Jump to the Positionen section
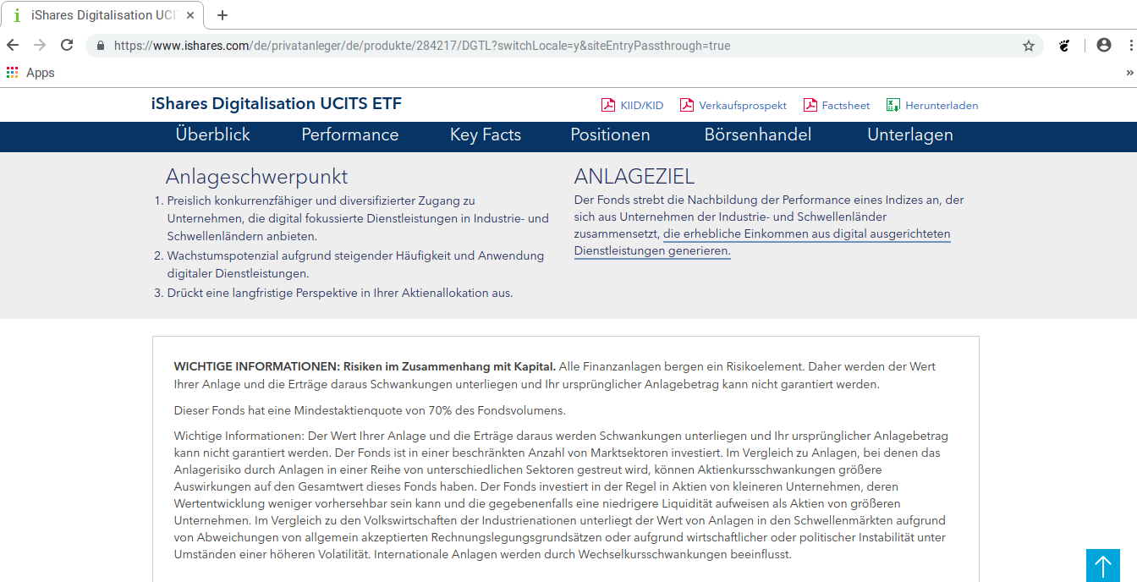 coord(610,135)
